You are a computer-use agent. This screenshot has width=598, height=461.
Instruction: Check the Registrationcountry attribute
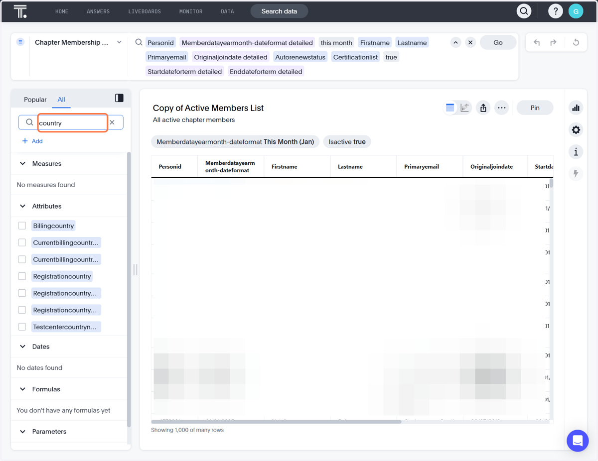22,276
